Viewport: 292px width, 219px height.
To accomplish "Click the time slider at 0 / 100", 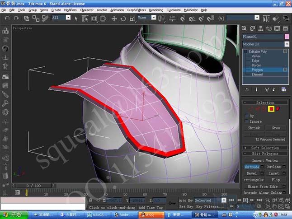I will [x=33, y=186].
